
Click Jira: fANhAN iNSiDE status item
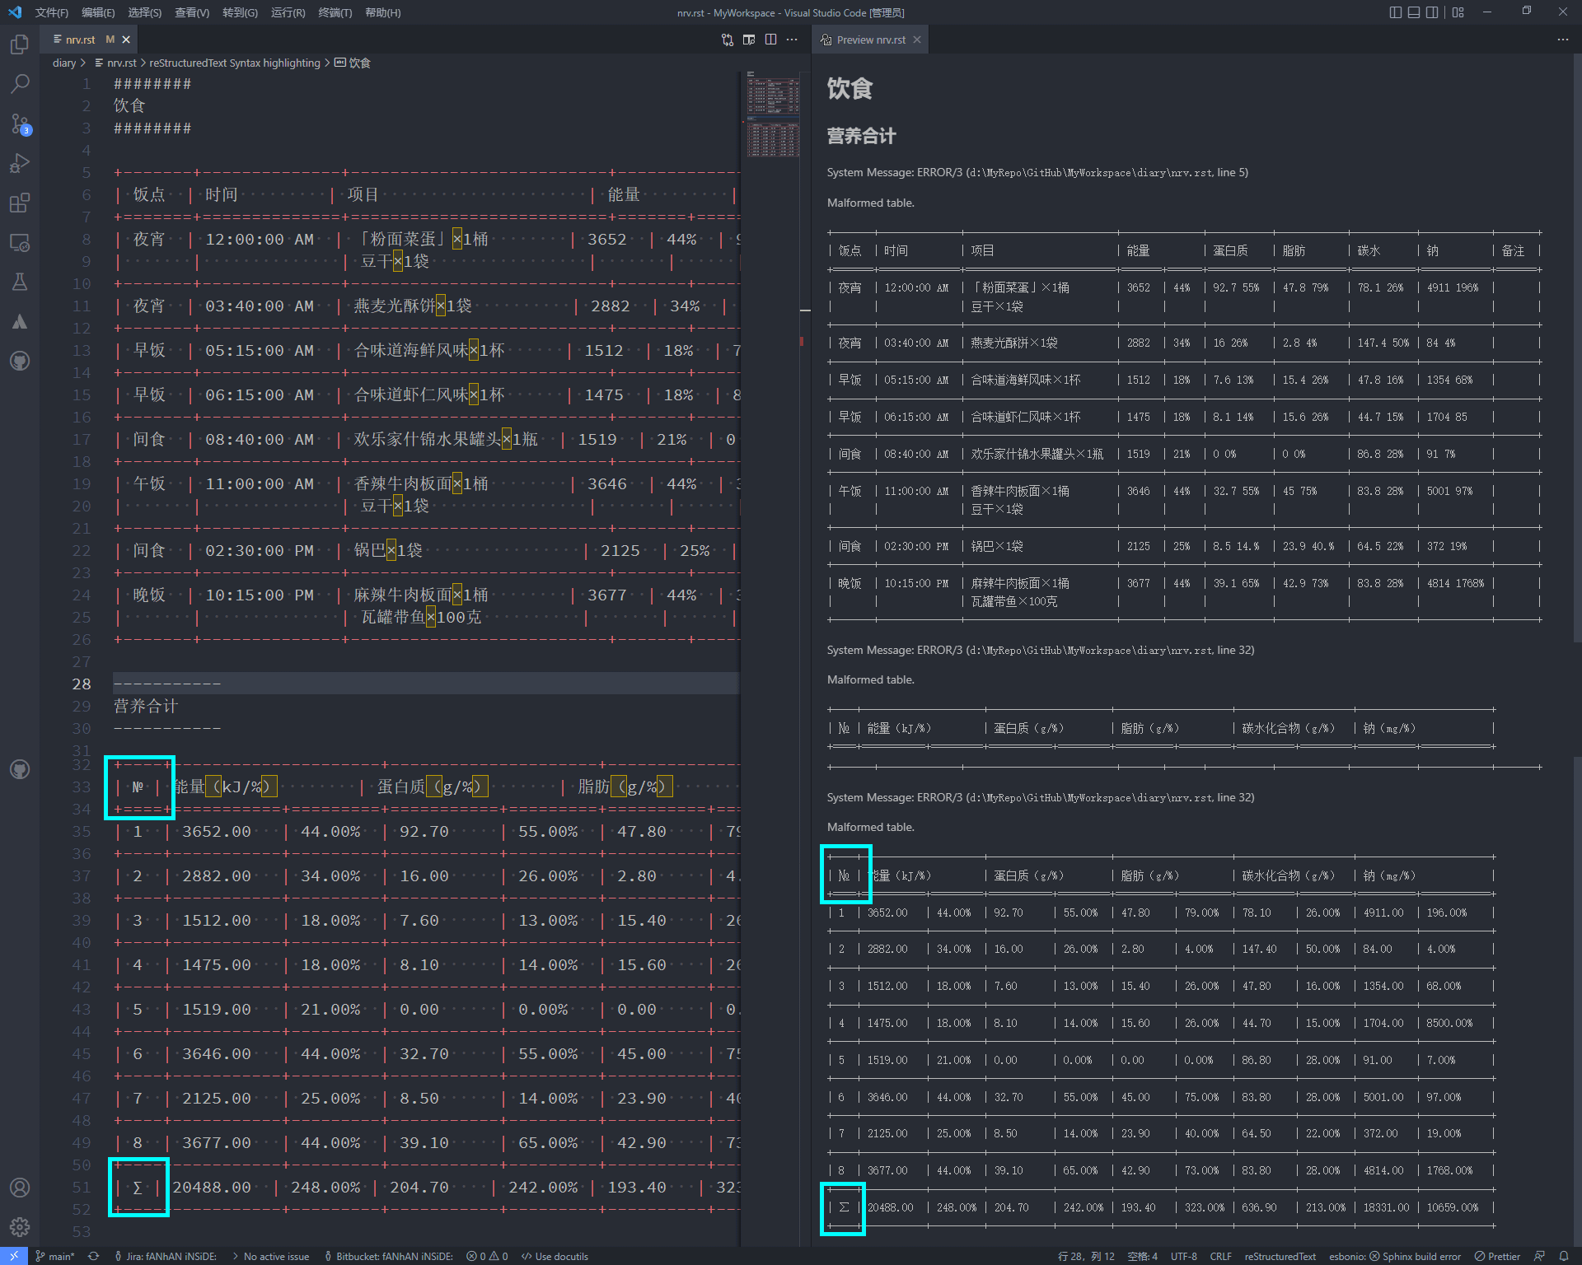(166, 1256)
